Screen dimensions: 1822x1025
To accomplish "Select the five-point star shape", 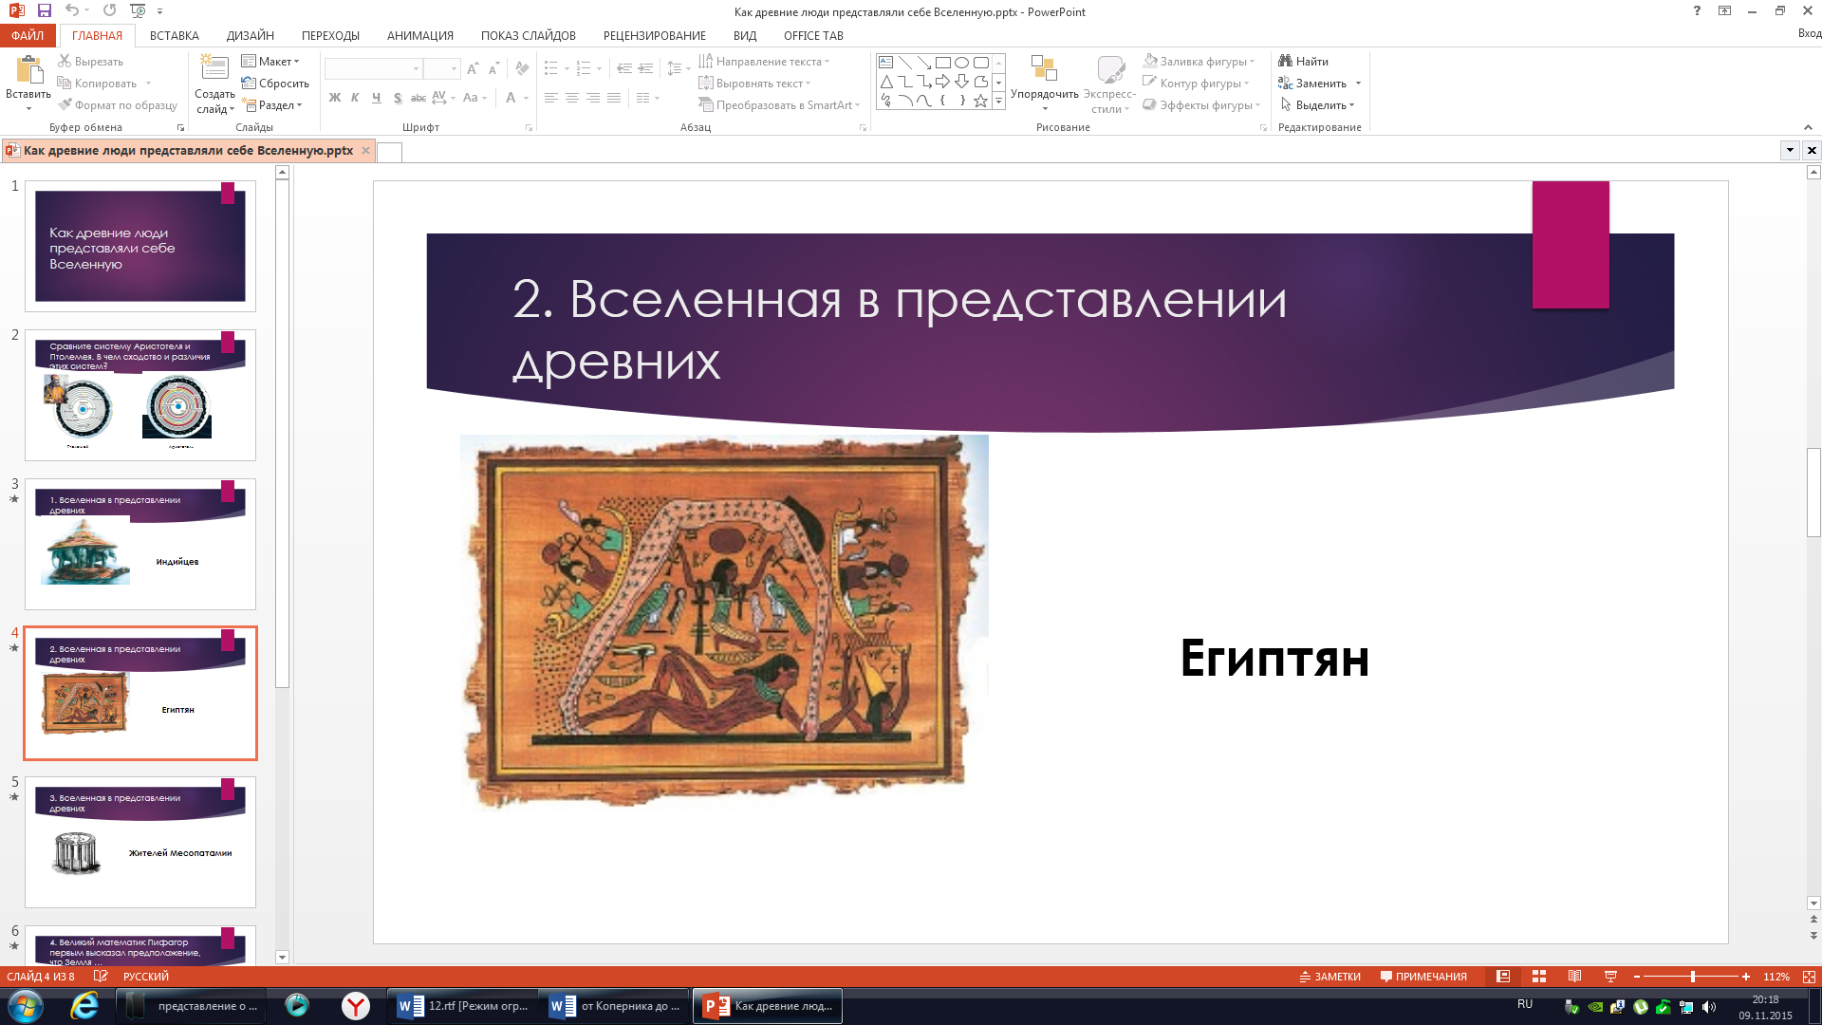I will coord(980,101).
